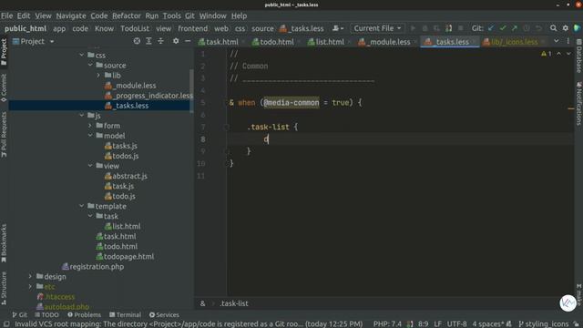Collapse the js folder
Image resolution: width=583 pixels, height=328 pixels.
pos(81,116)
